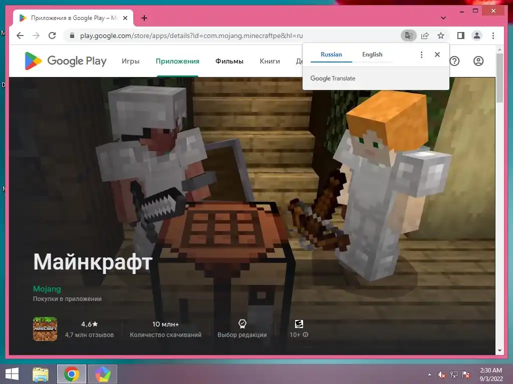The height and width of the screenshot is (384, 513).
Task: Open a new tab with the plus button
Action: [144, 18]
